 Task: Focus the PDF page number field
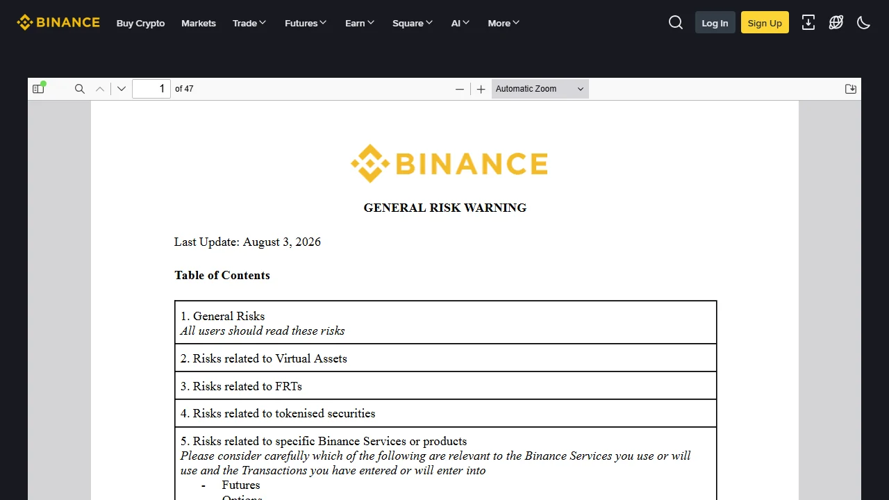151,89
